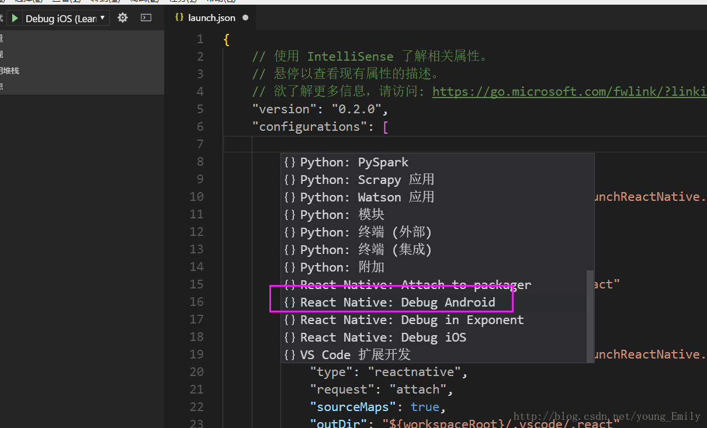Pick React Native: Attach to packager

(415, 285)
